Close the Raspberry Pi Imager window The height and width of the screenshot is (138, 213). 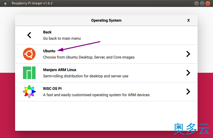coord(208,3)
